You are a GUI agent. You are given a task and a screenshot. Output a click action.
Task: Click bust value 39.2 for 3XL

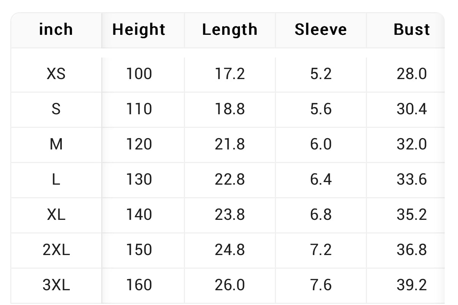point(412,285)
